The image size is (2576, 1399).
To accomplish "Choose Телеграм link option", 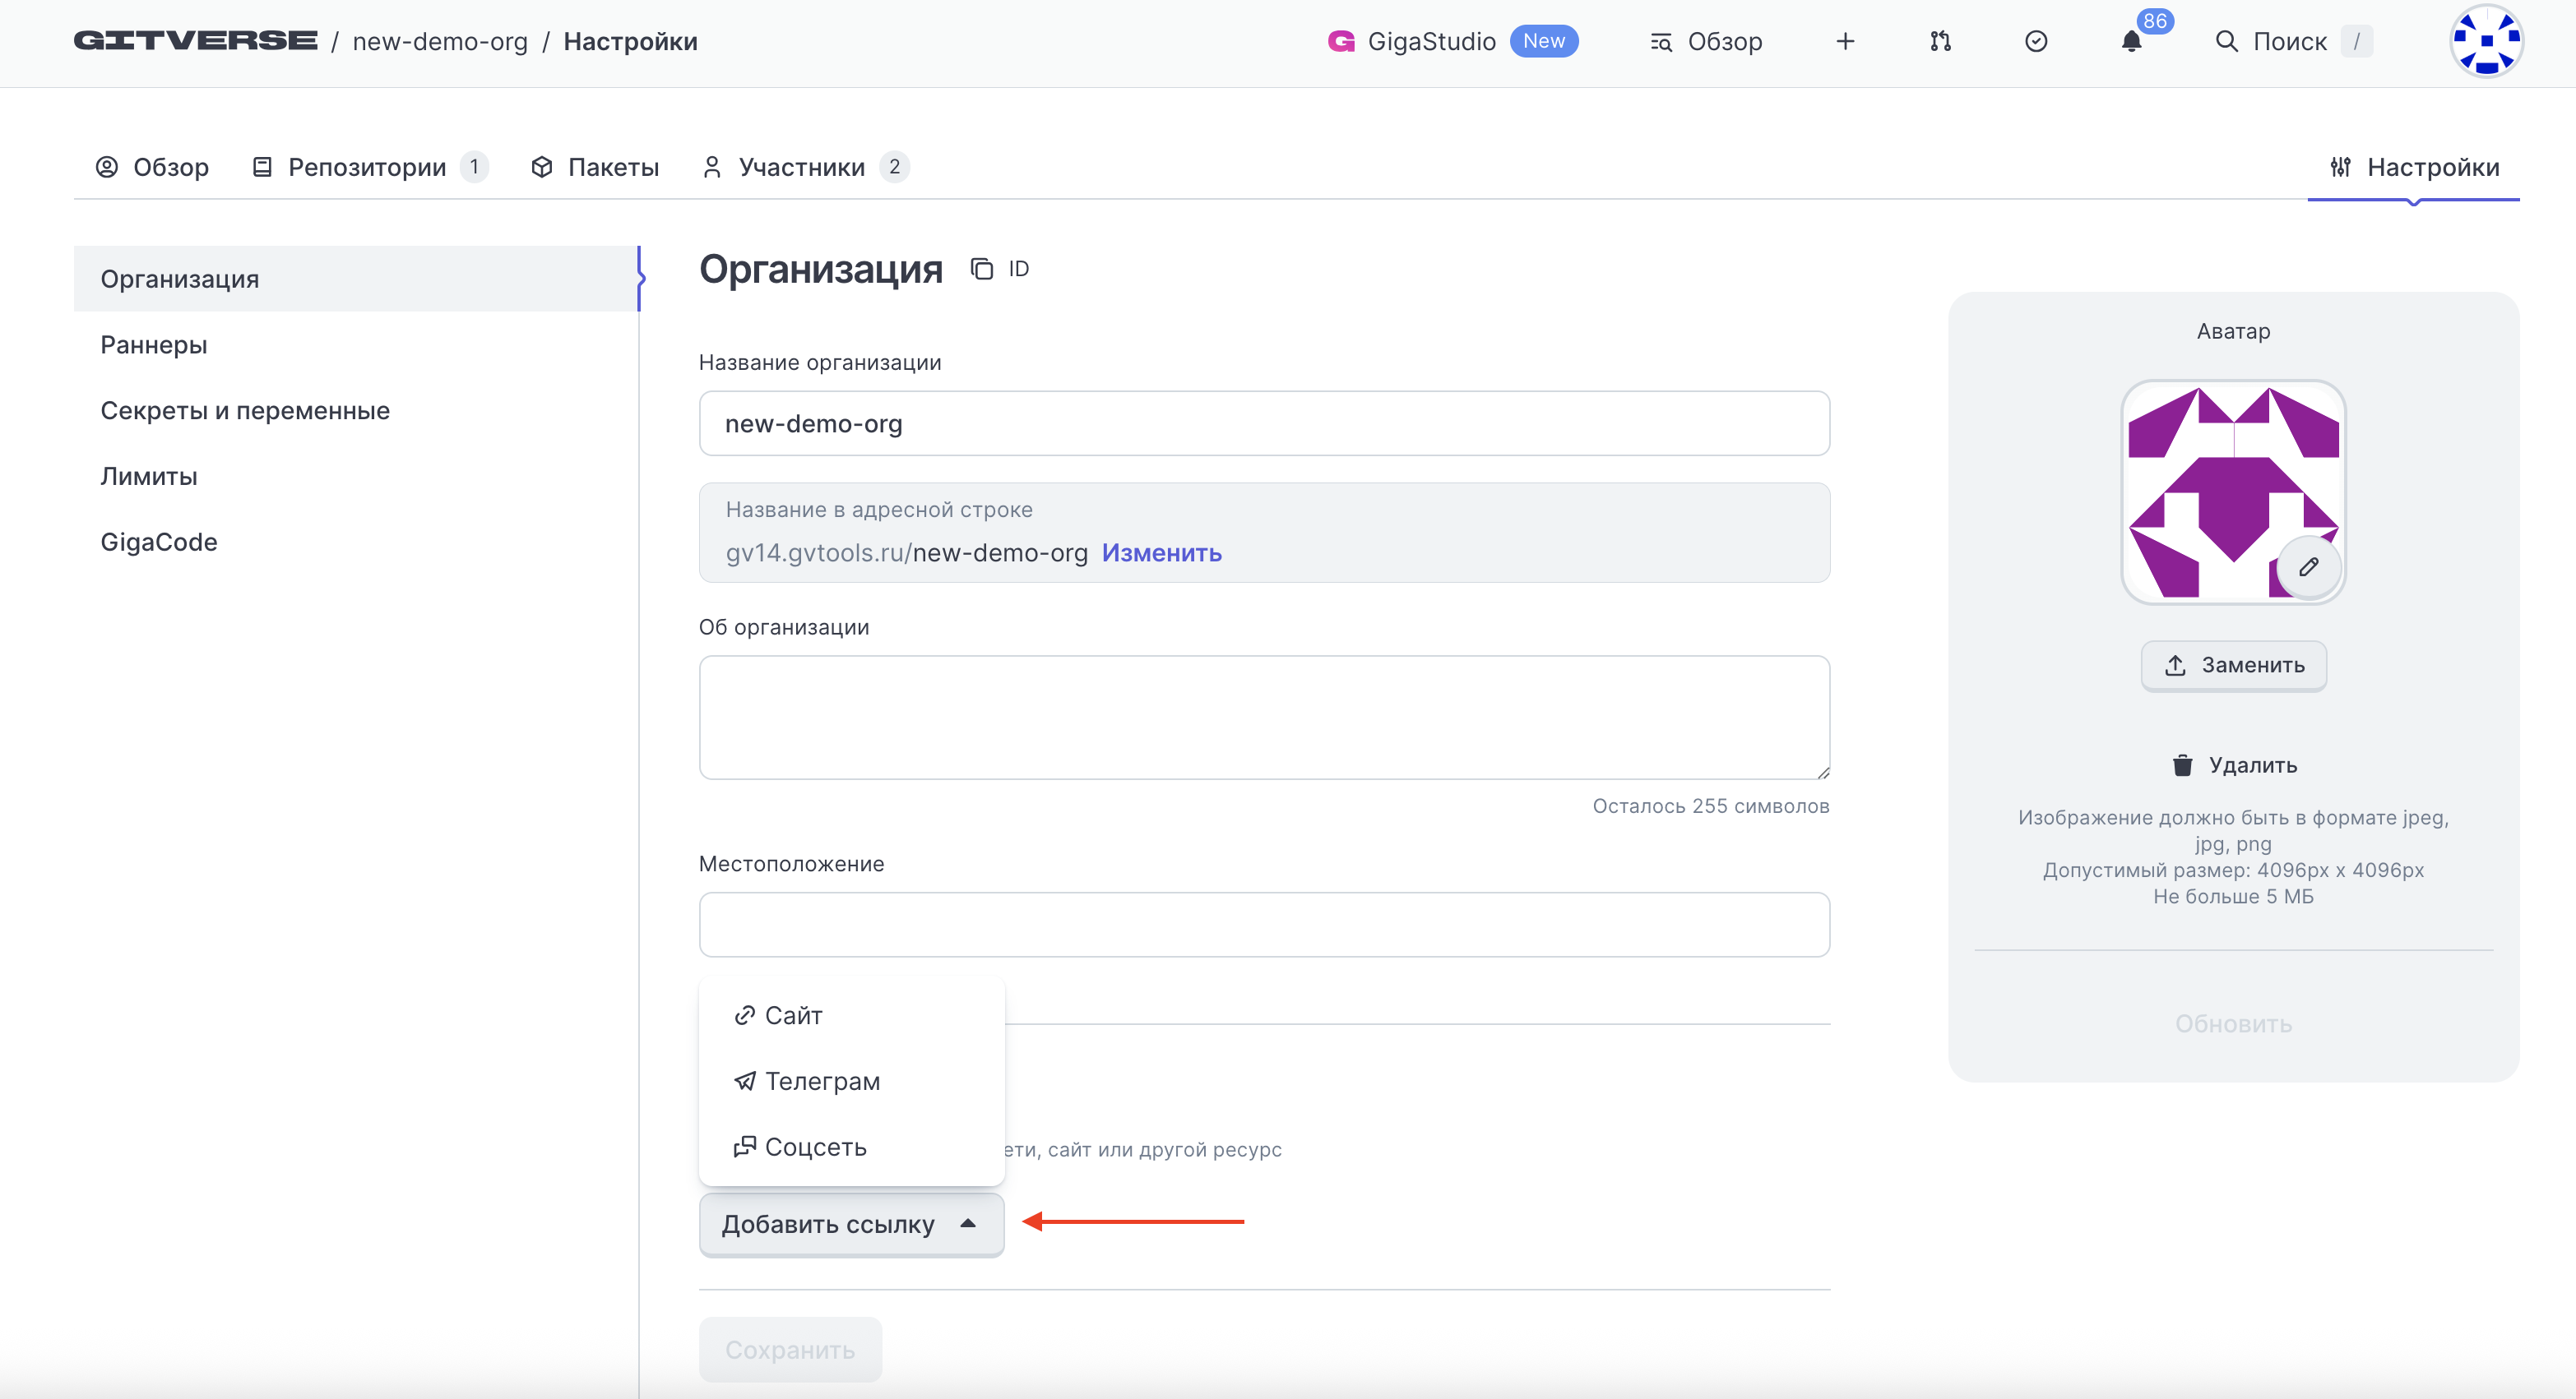I will click(x=821, y=1081).
